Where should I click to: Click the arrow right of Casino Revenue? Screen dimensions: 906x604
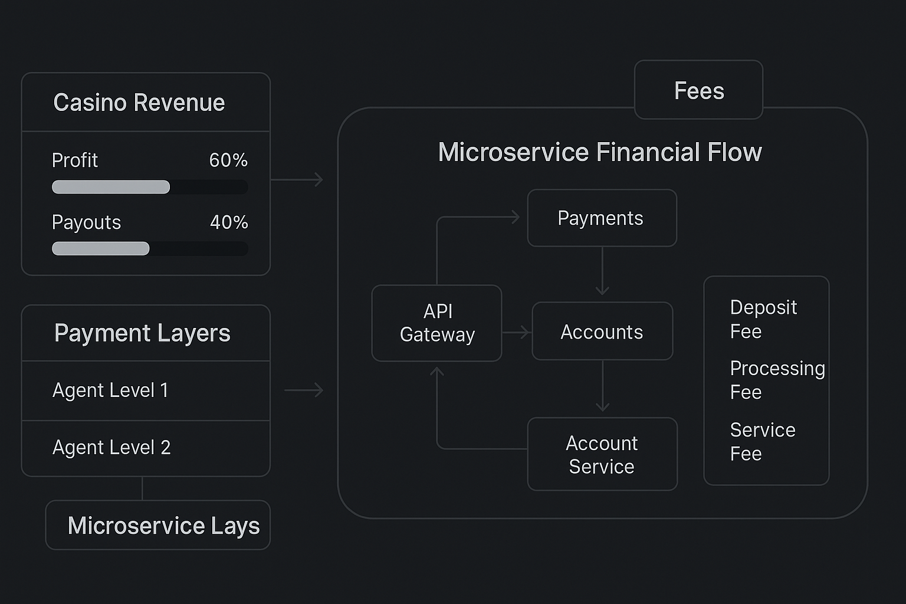297,179
